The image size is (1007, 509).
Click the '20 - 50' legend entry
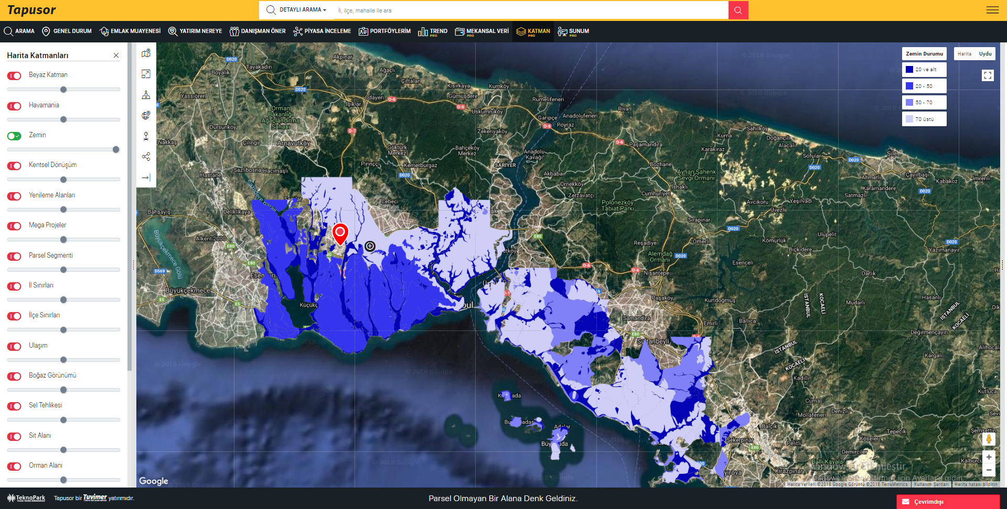pyautogui.click(x=924, y=86)
